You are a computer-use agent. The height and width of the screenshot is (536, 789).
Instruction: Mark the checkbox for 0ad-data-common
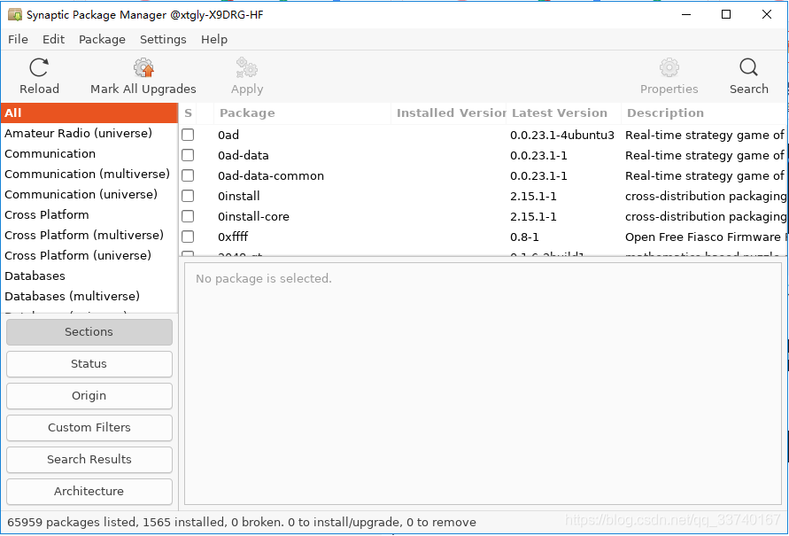click(x=188, y=175)
